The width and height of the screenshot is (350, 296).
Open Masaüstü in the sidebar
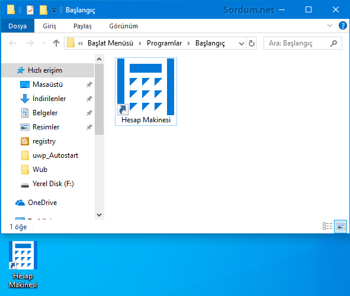[x=47, y=84]
